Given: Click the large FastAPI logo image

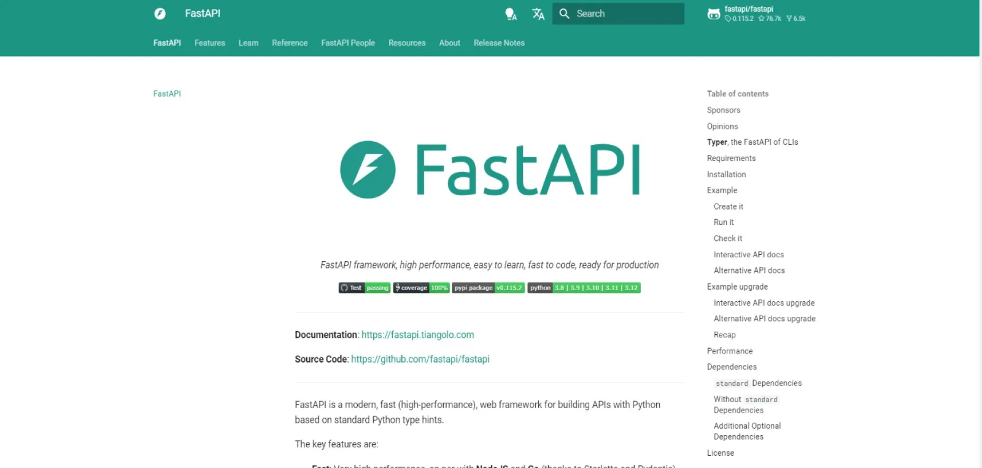Looking at the screenshot, I should pyautogui.click(x=489, y=170).
